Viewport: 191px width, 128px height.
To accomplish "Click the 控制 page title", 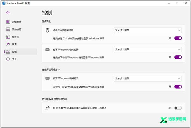I will pos(47,13).
